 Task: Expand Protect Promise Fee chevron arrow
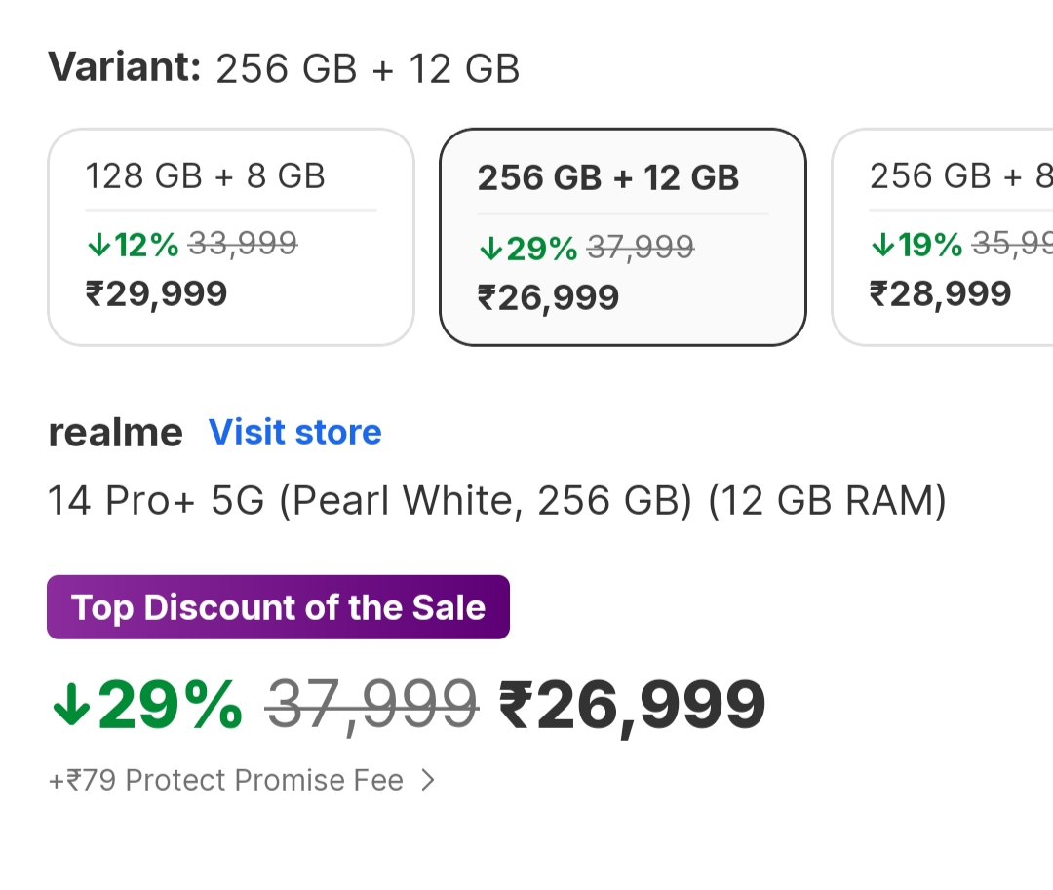[x=427, y=780]
